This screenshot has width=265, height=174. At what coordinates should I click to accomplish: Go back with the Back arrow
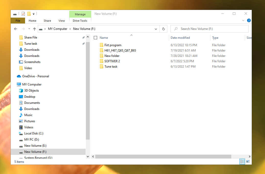tap(16, 29)
